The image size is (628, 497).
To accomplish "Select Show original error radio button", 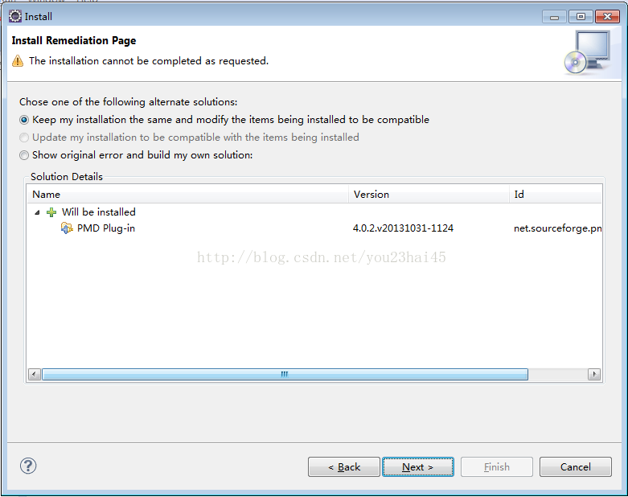I will [24, 155].
